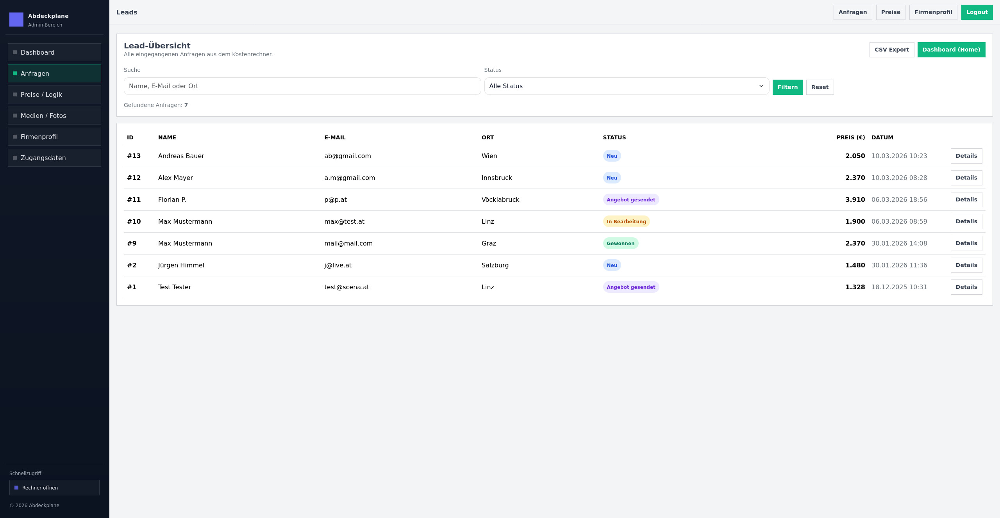The image size is (1000, 518).
Task: Click Logout in the top bar
Action: tap(977, 12)
